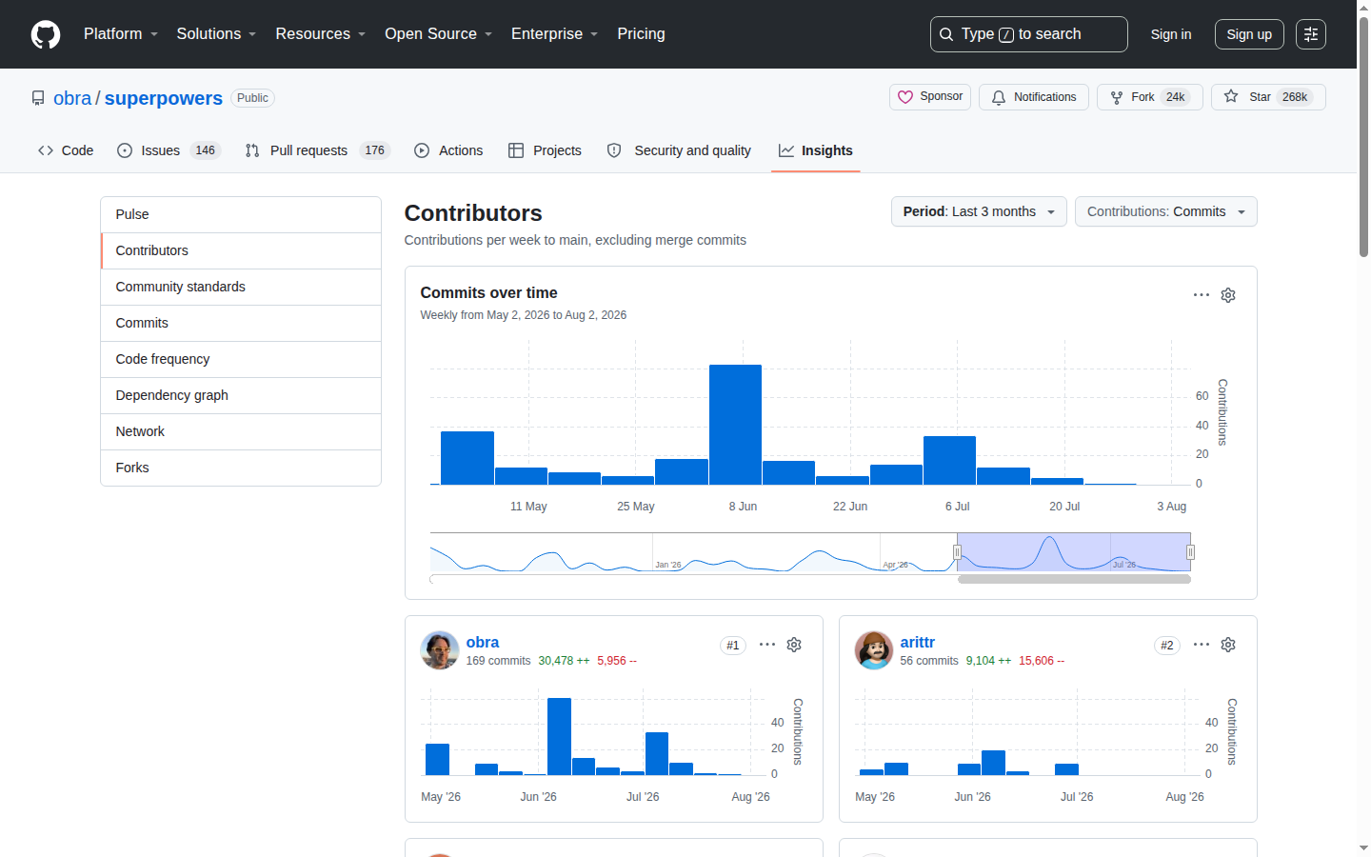
Task: View arittr's profile avatar
Action: (874, 650)
